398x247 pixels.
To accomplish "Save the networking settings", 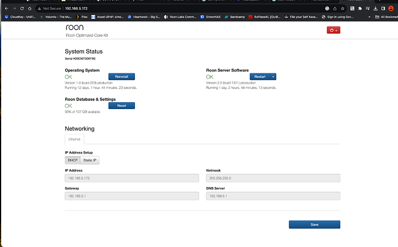I will (x=314, y=224).
